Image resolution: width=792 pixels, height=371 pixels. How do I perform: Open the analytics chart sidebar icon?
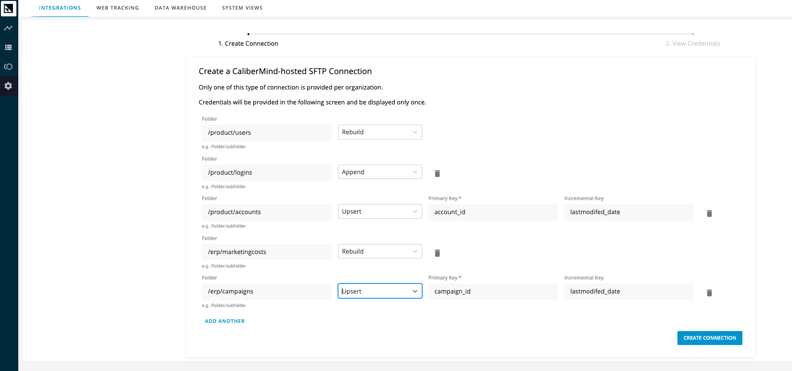tap(8, 28)
